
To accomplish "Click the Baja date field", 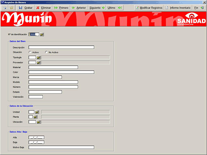I will [36, 142].
